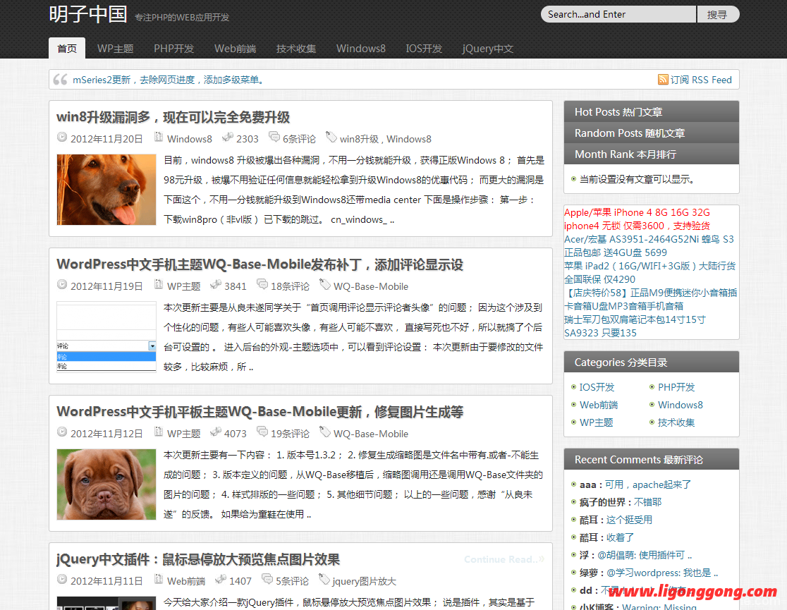Open post titled win8升级漏洞多
The width and height of the screenshot is (787, 610).
coord(173,117)
